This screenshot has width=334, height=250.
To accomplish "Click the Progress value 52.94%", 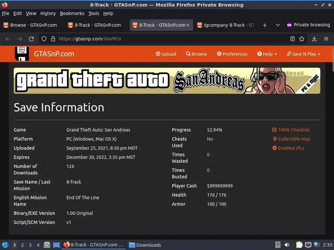I will point(215,130).
